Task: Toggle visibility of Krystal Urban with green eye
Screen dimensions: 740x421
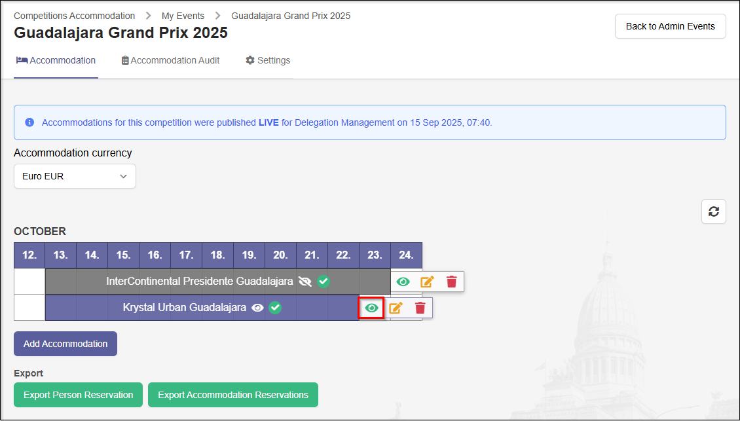Action: (371, 308)
